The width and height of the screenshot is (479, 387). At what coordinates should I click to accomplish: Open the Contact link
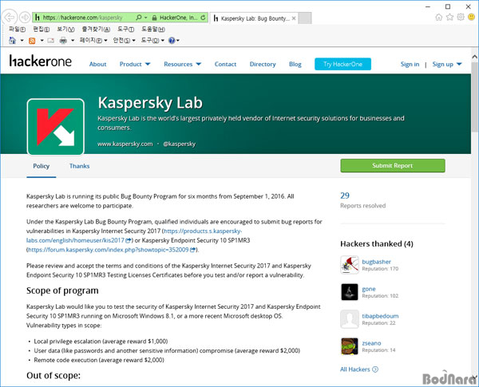(225, 64)
